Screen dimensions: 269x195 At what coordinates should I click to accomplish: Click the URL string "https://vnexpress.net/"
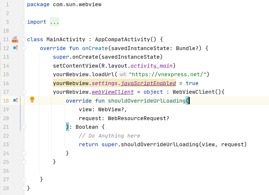point(168,74)
